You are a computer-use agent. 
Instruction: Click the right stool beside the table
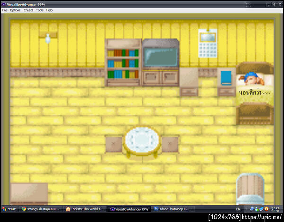[x=170, y=144]
